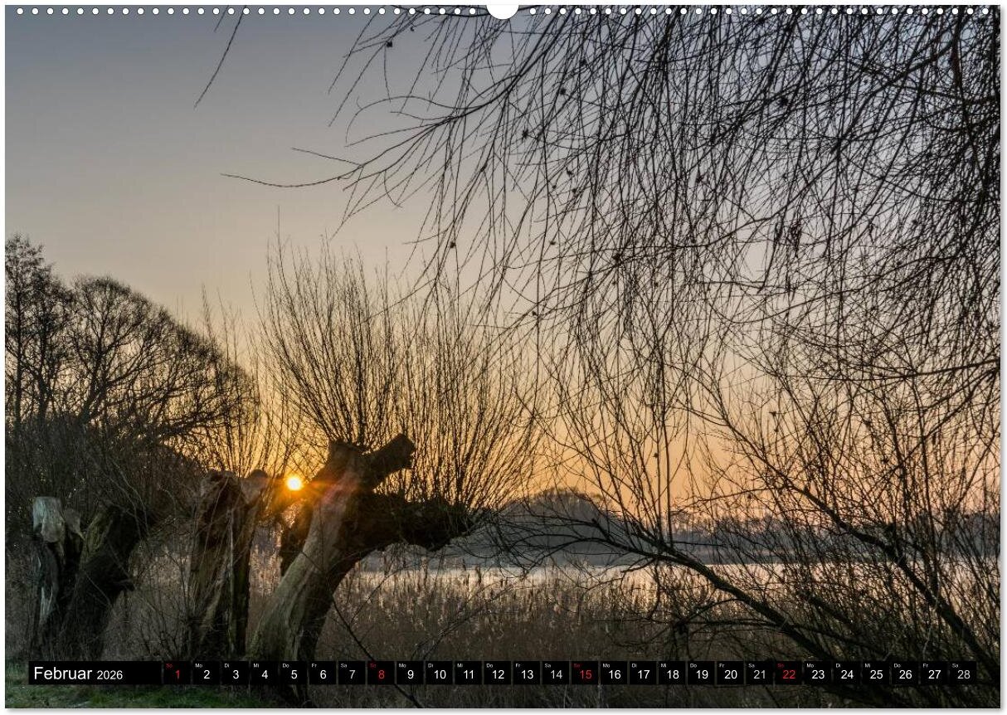Select date 4 on calendar strip
This screenshot has width=1007, height=715.
[x=264, y=674]
